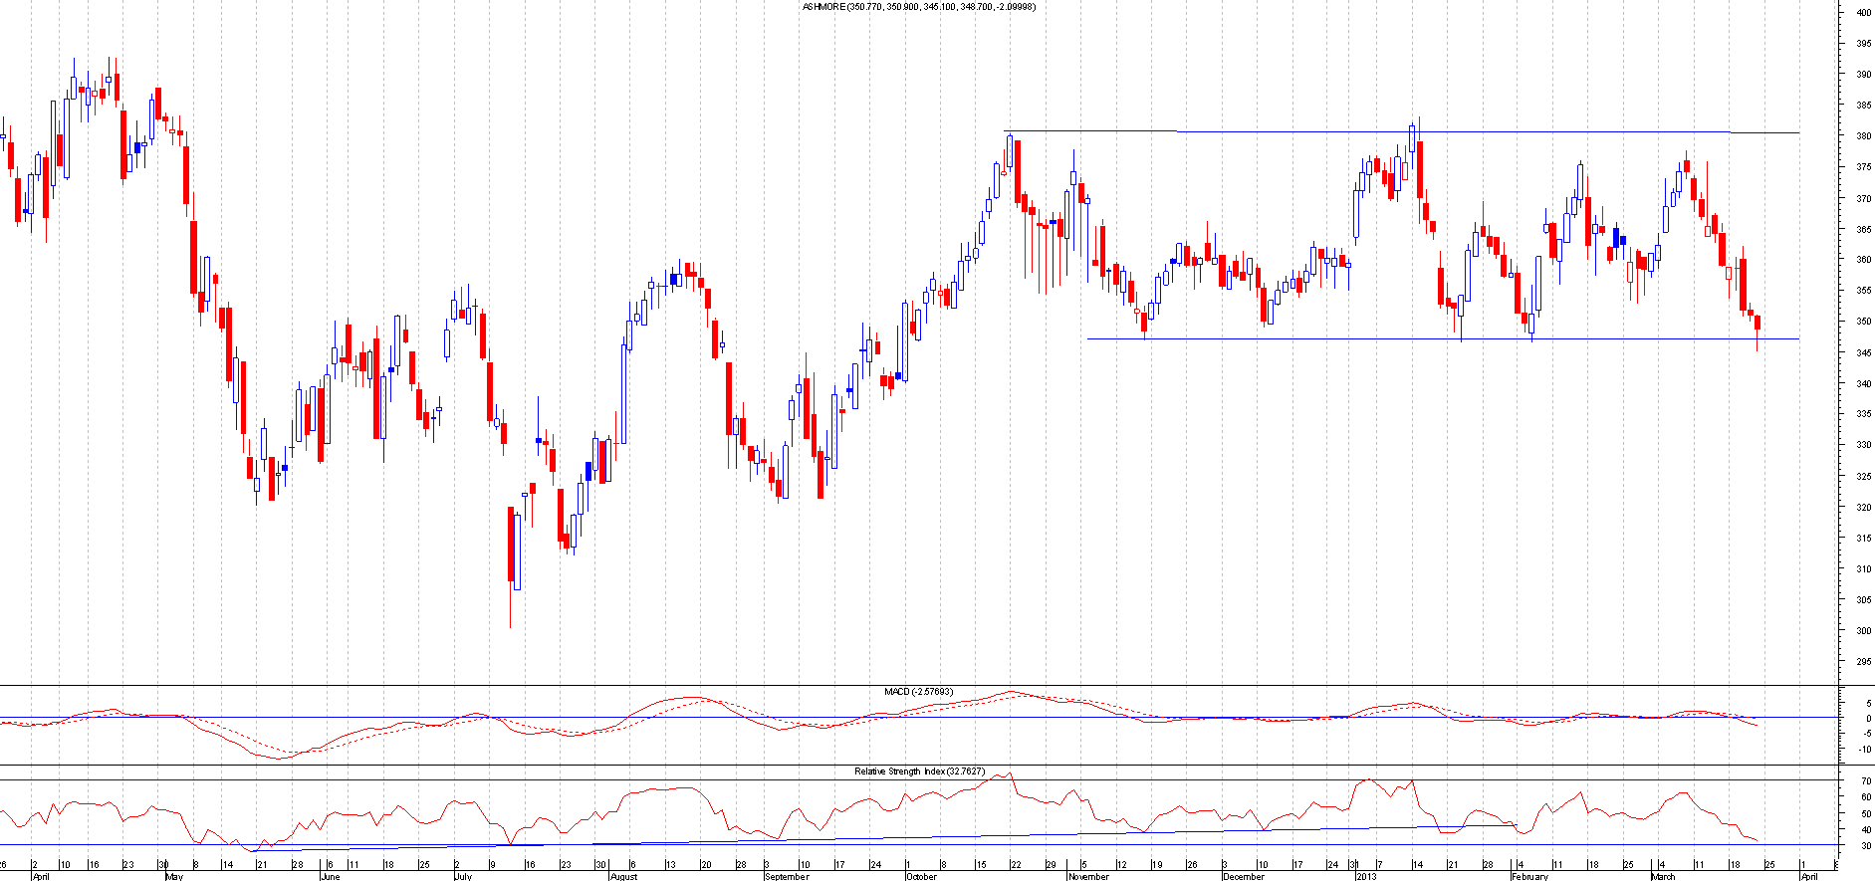Click the August label on the time axis
Viewport: 1875px width, 881px height.
click(623, 877)
